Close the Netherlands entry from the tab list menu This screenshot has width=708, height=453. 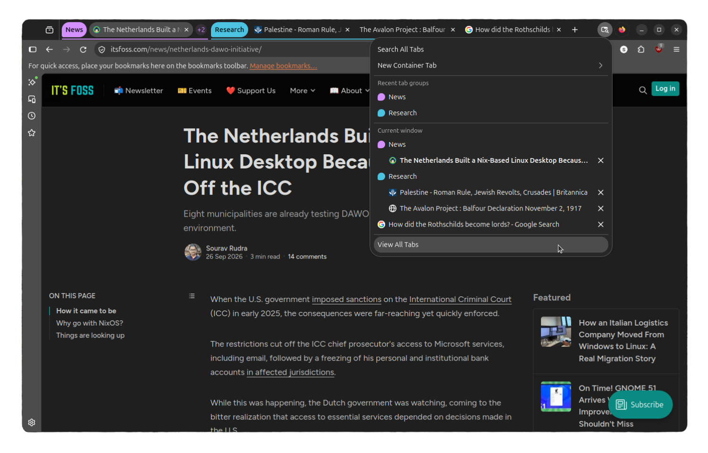coord(601,161)
